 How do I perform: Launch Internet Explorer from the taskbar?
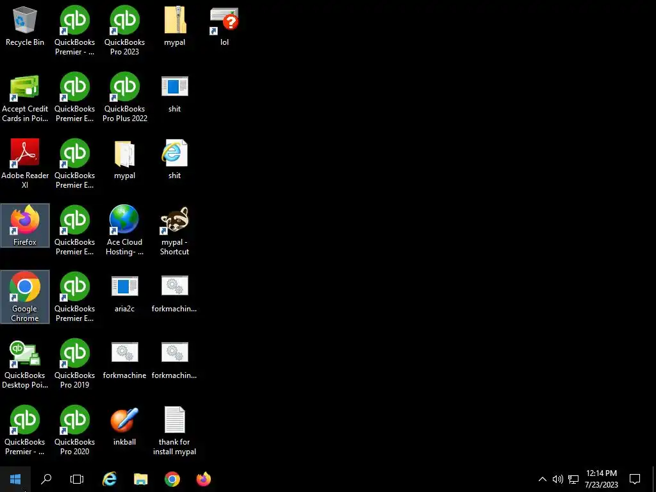110,479
